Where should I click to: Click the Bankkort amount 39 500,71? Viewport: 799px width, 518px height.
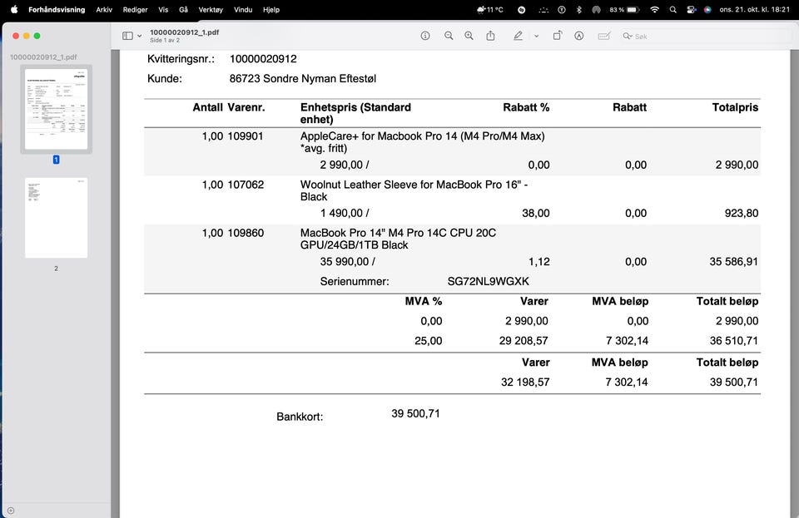415,414
